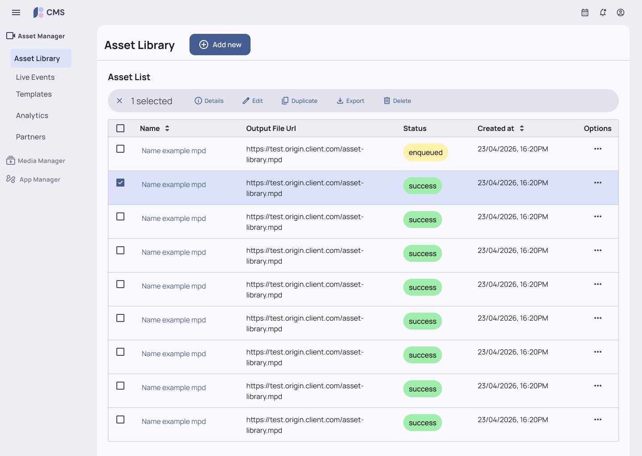
Task: Click the Options column header
Action: pos(598,128)
